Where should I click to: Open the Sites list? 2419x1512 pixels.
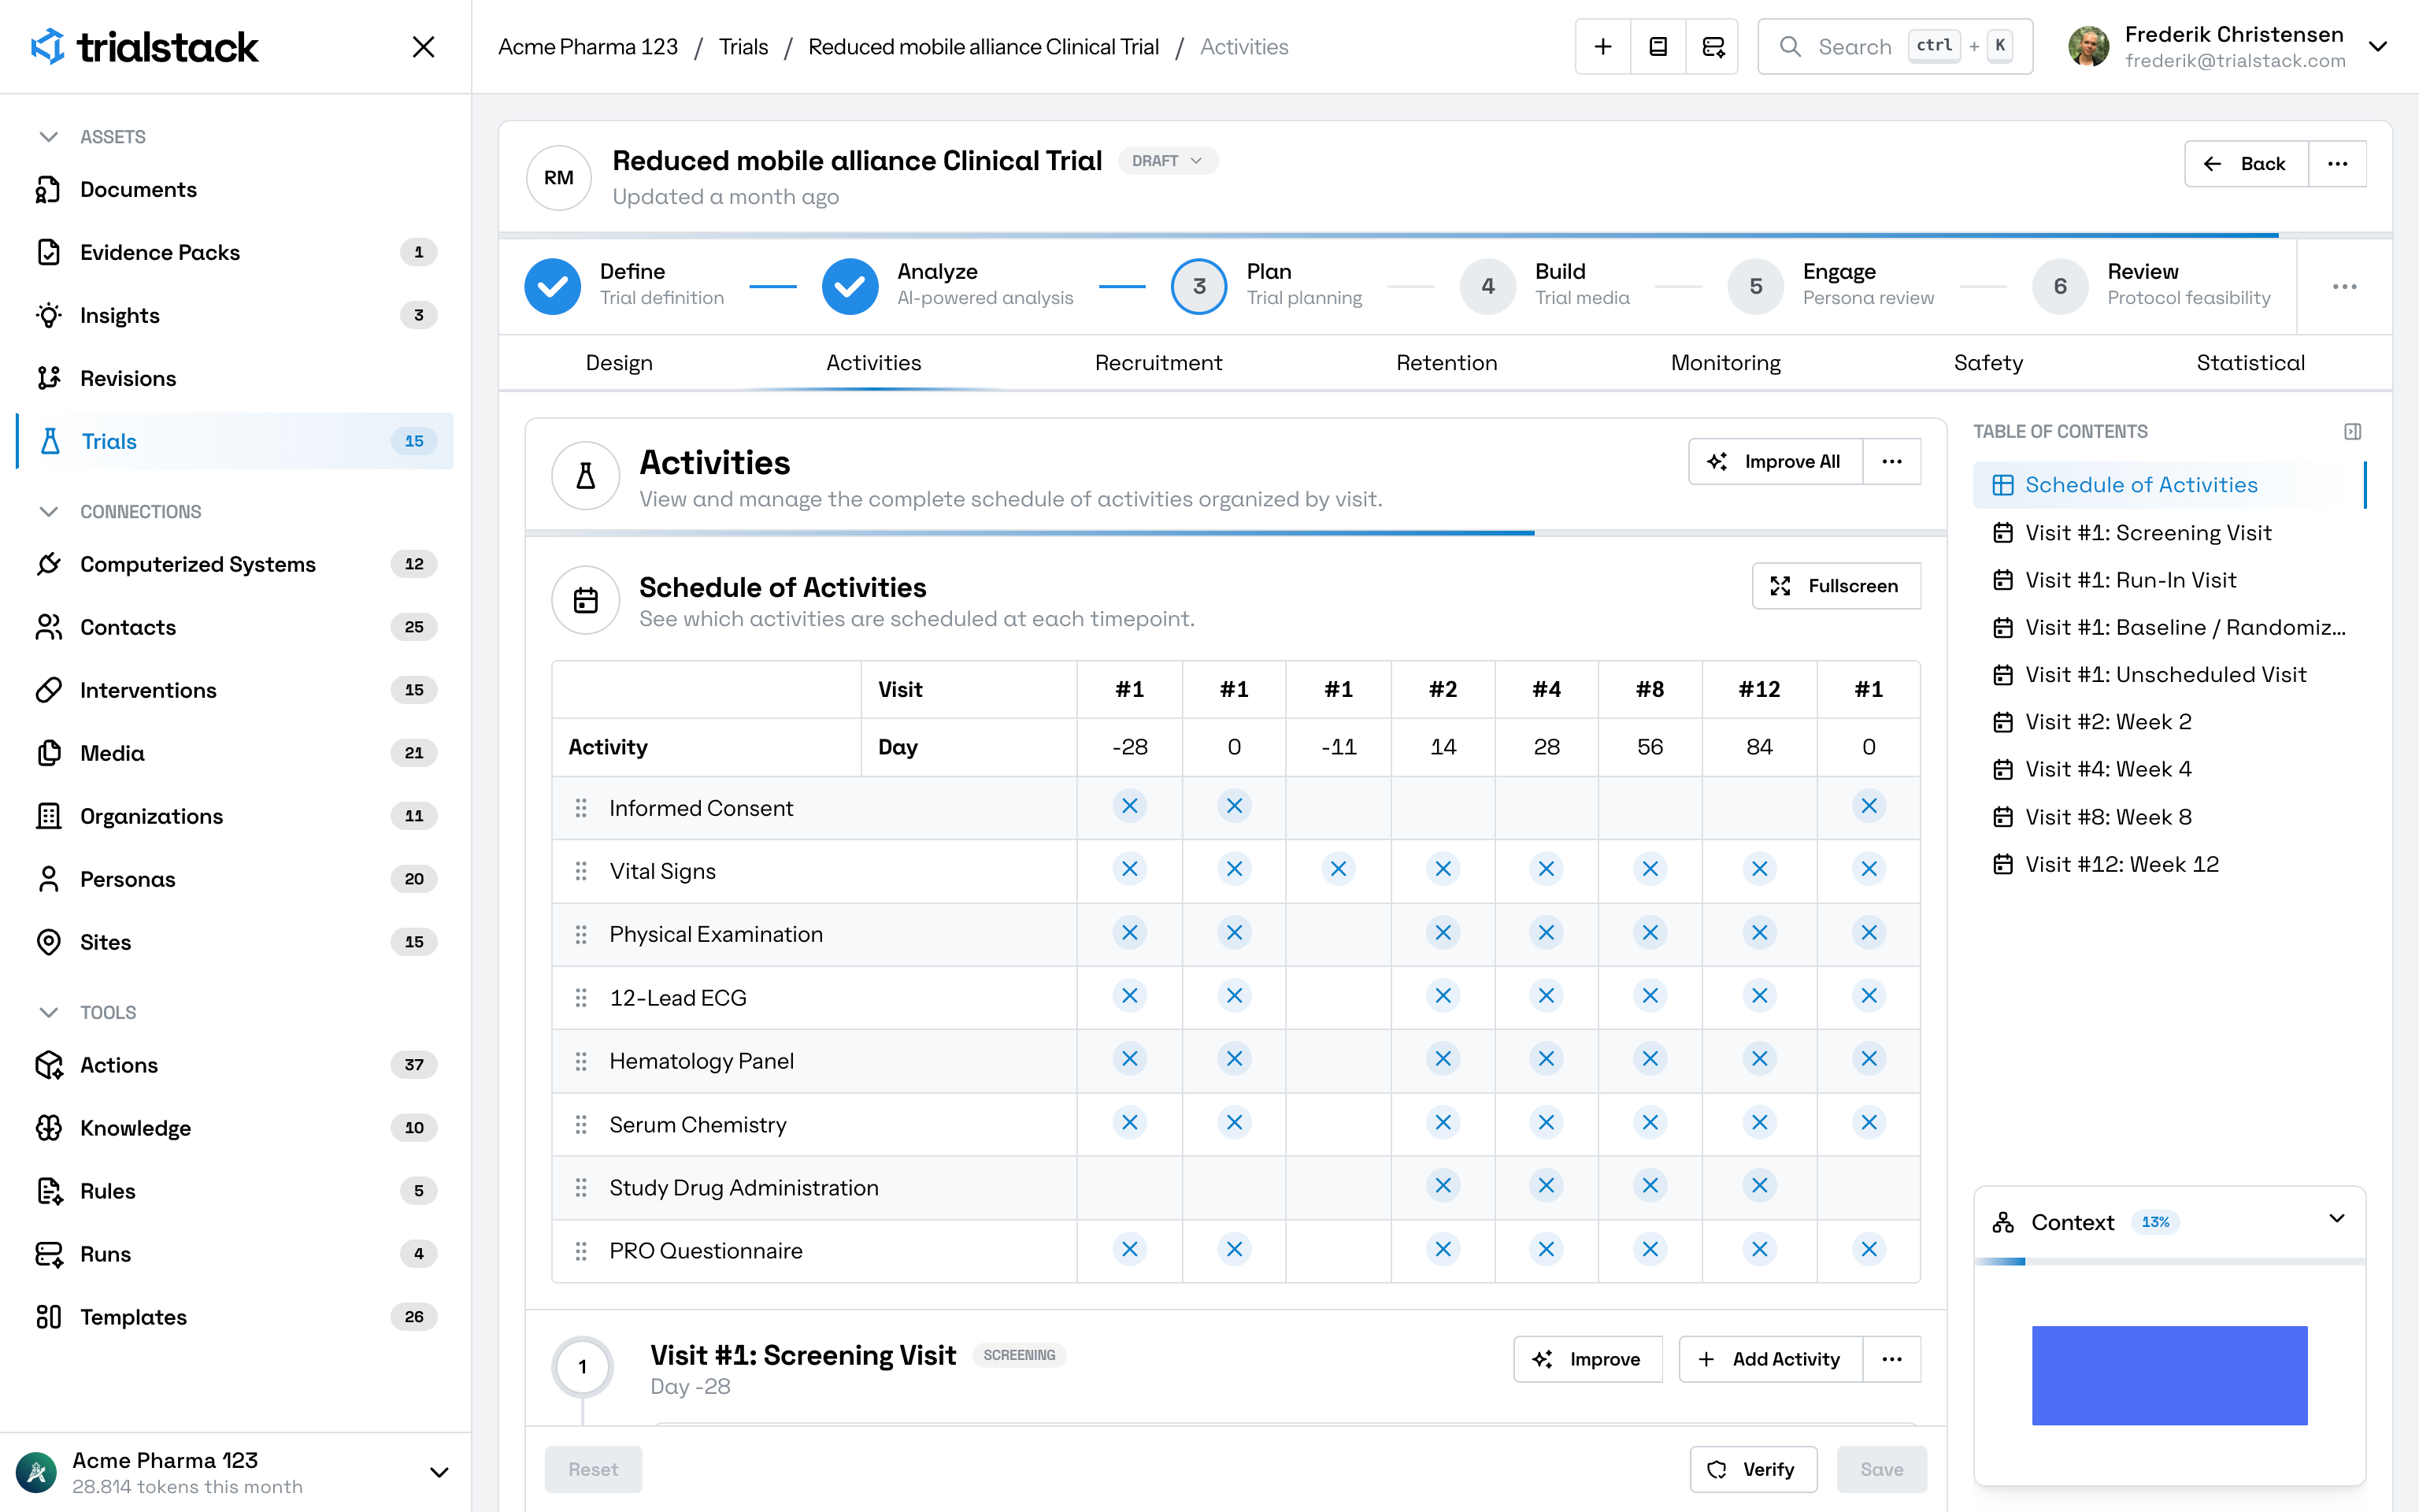[235, 942]
